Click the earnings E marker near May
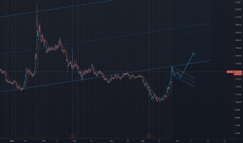243x143 pixels. pyautogui.click(x=149, y=136)
